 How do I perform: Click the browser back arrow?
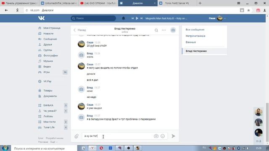[x=6, y=10]
